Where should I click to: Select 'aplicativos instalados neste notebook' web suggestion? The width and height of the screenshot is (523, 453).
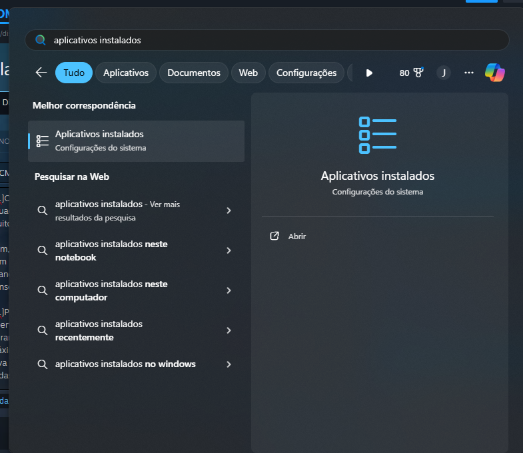click(x=135, y=250)
